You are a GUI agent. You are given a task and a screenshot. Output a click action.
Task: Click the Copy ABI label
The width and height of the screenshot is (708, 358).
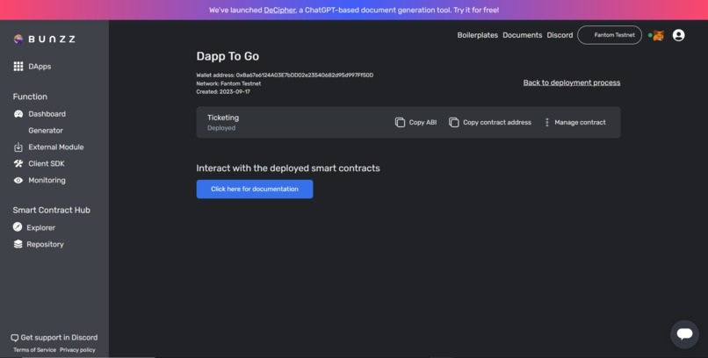tap(423, 122)
